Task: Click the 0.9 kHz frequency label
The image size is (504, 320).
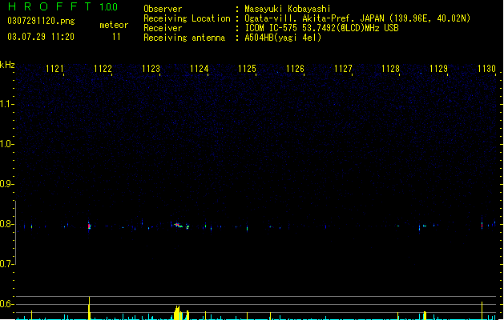Action: [6, 184]
